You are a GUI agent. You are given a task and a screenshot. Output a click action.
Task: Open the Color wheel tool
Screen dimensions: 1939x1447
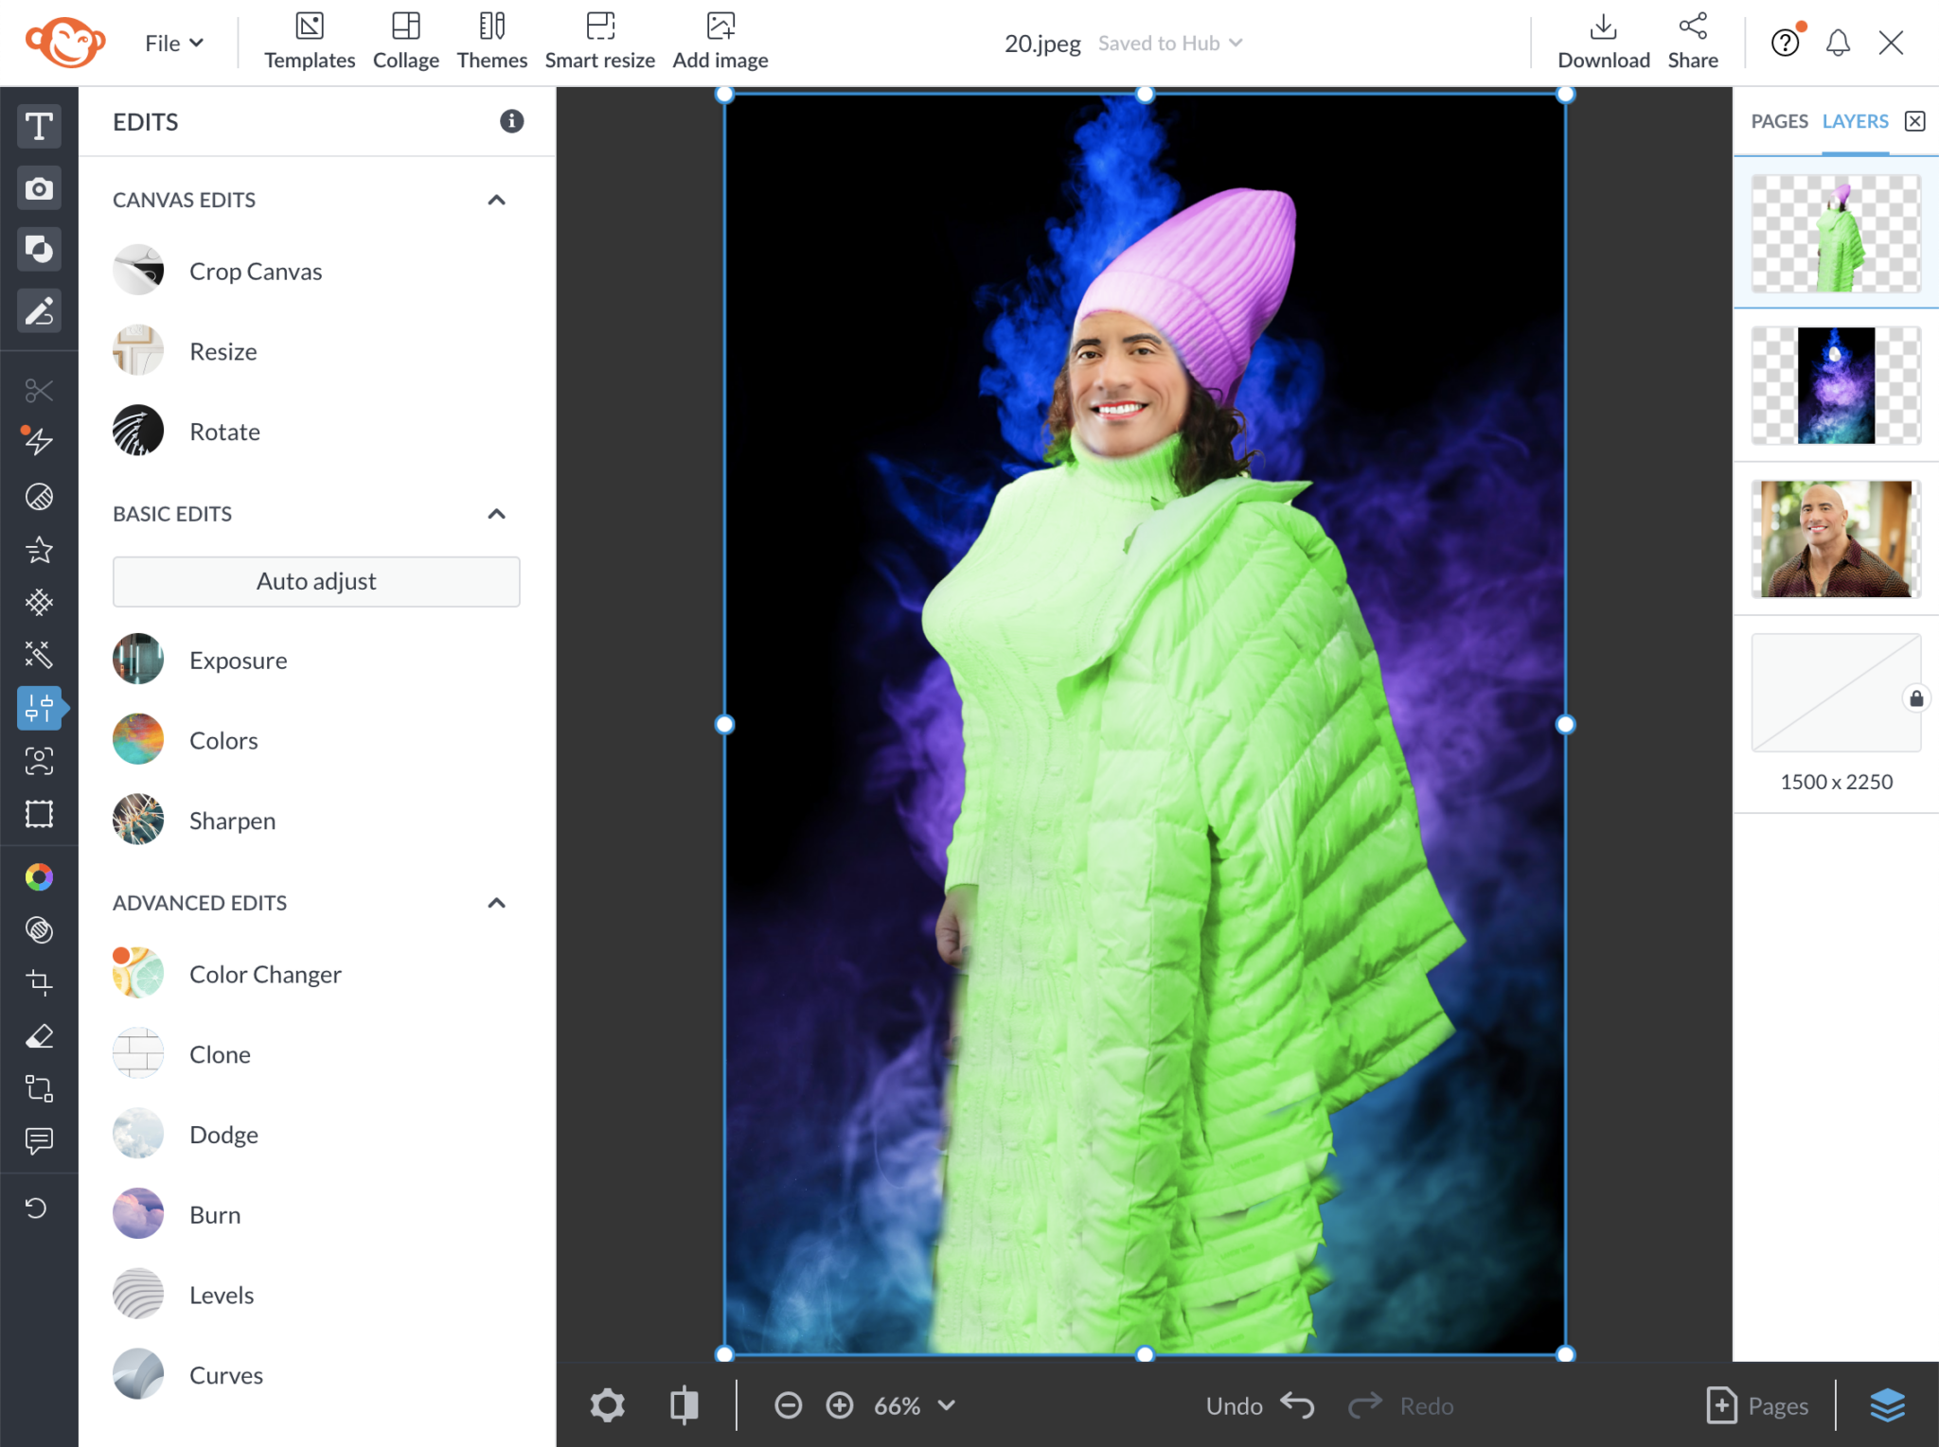click(39, 876)
